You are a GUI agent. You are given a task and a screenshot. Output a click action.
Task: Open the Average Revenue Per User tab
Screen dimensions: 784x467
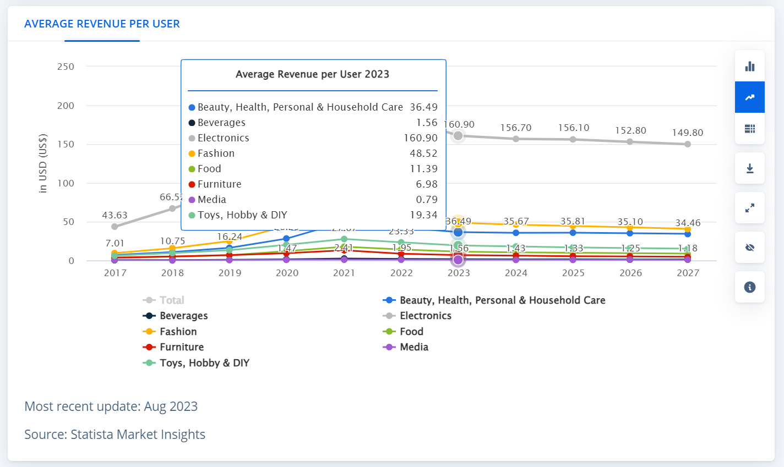[x=102, y=24]
